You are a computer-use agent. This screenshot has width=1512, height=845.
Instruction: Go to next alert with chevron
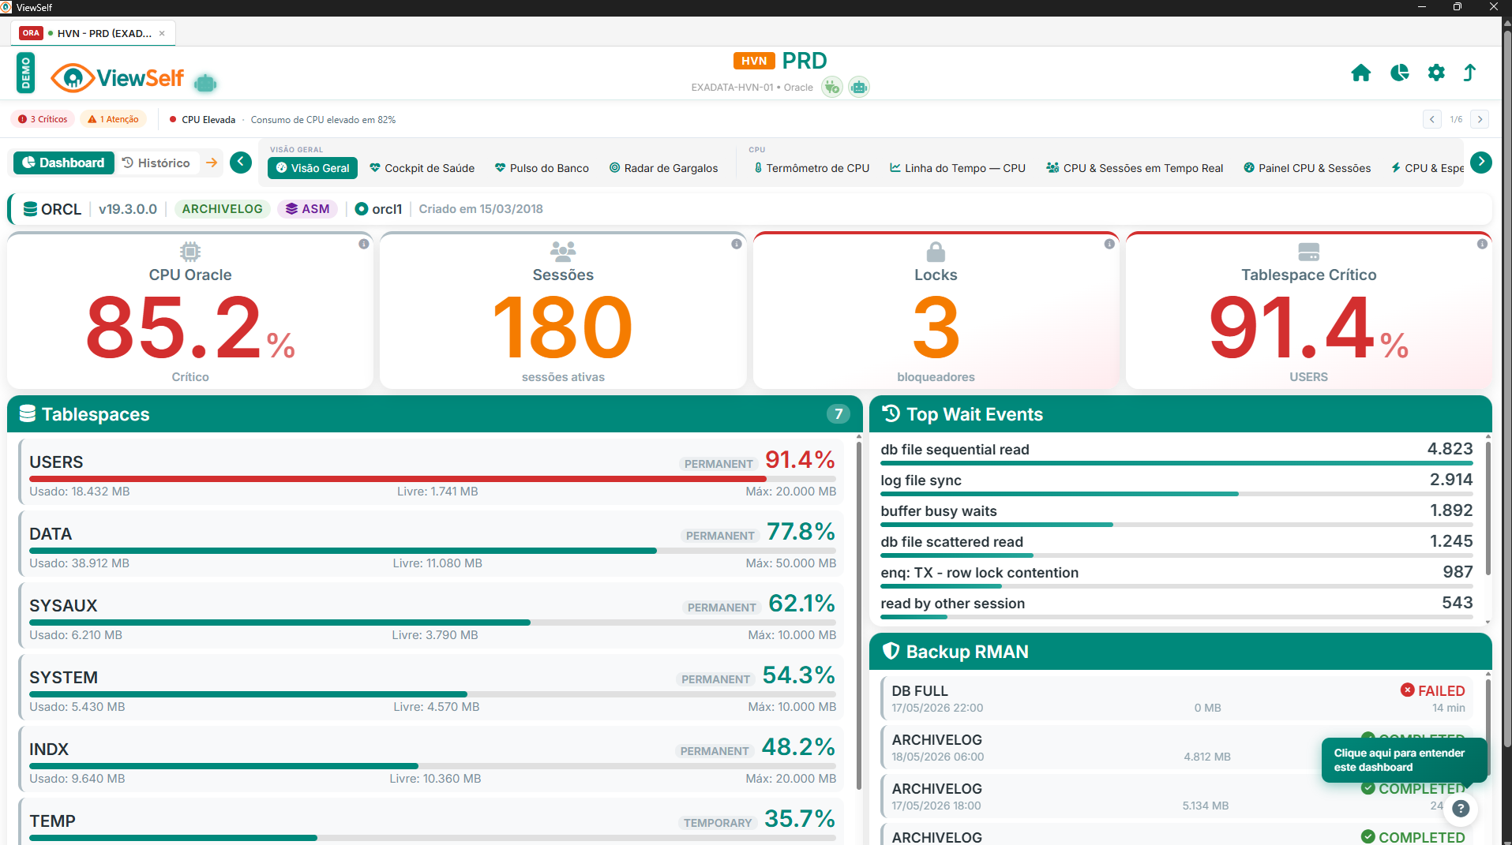click(x=1480, y=119)
